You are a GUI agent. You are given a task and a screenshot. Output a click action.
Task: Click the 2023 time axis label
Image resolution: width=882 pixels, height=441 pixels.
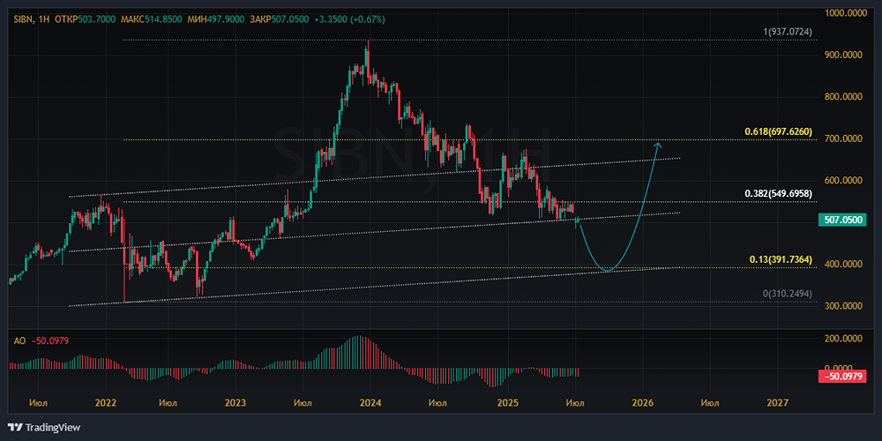pos(235,403)
